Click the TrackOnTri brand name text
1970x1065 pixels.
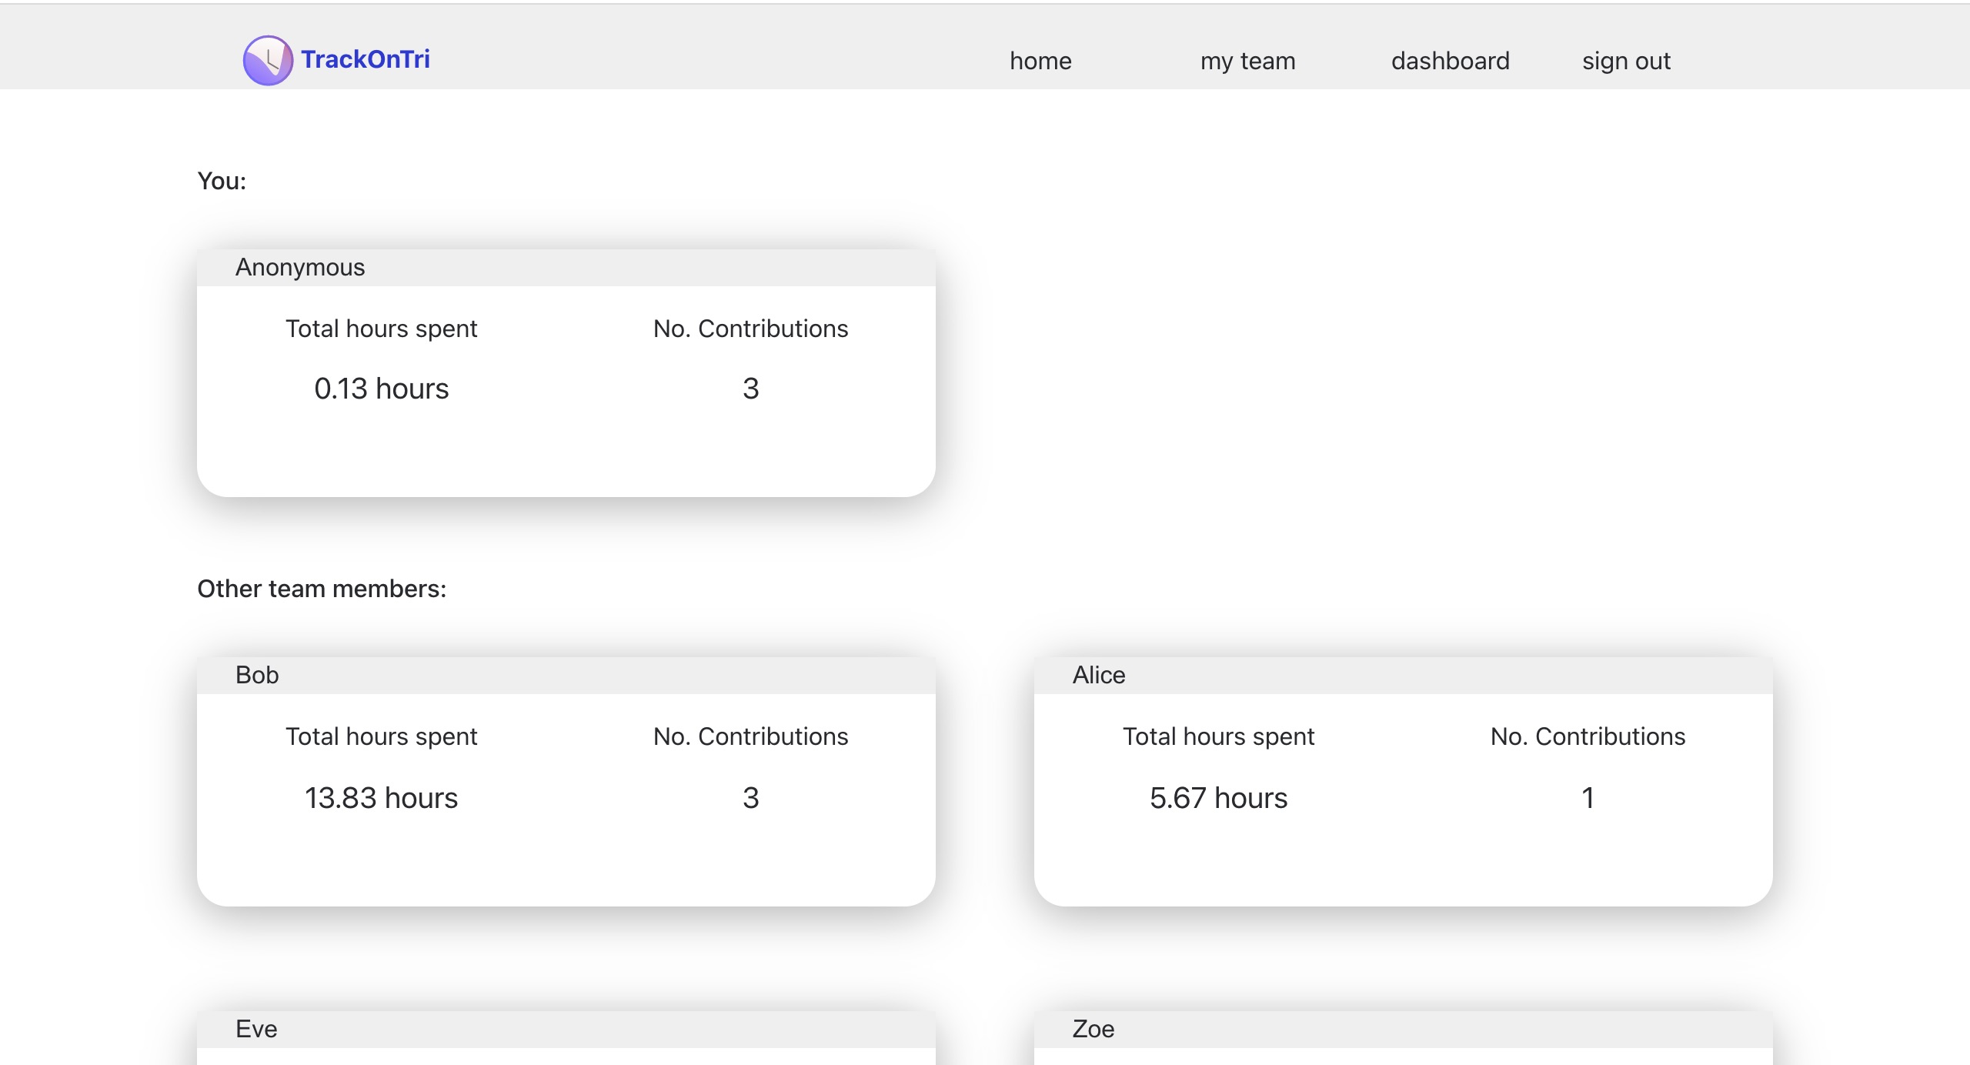point(365,59)
